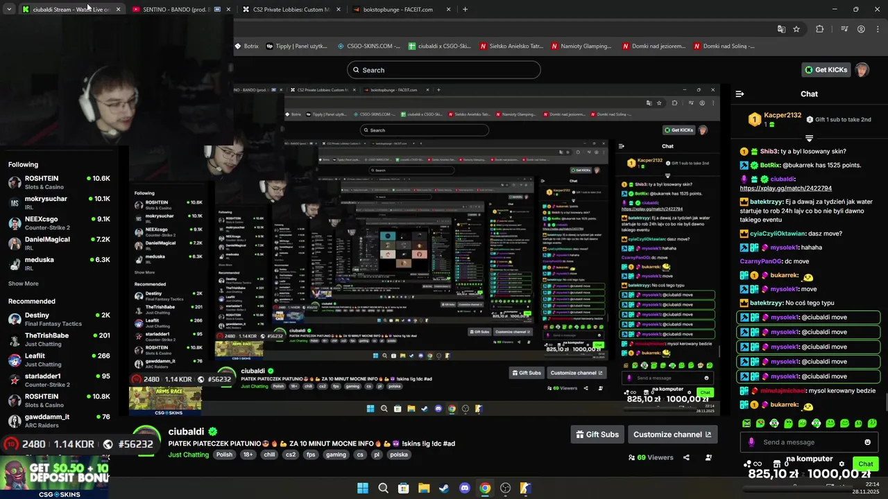Switch to the ciubaldi Stream tab
888x499 pixels.
[x=70, y=10]
